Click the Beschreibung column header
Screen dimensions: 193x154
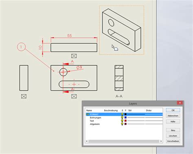[111, 110]
